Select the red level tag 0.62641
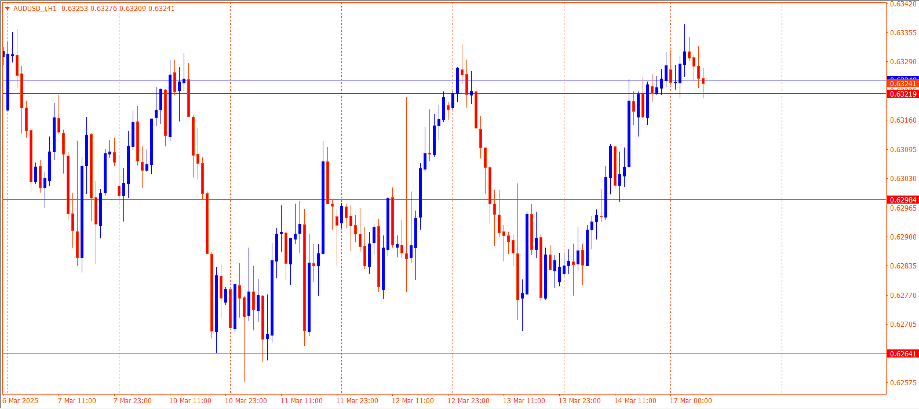 [x=903, y=353]
